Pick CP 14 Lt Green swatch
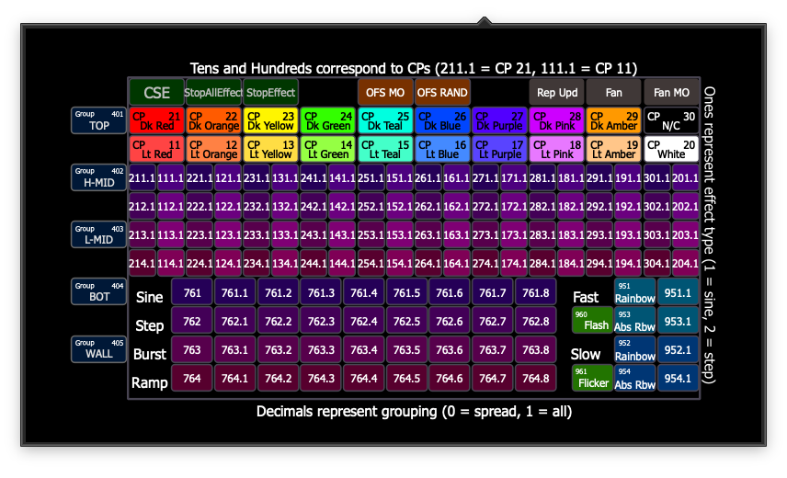This screenshot has width=787, height=478. 327,150
